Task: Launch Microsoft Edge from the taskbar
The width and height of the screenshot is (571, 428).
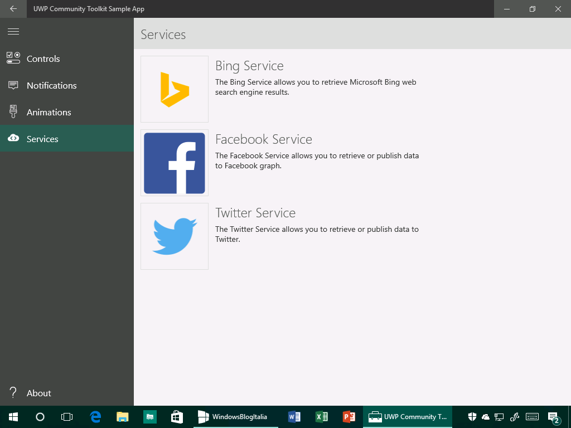Action: click(95, 417)
